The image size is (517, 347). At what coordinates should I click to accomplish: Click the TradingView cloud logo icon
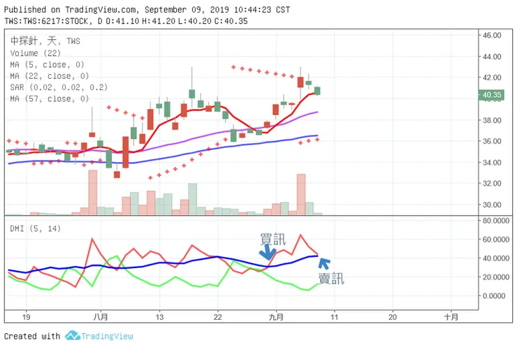click(x=73, y=335)
